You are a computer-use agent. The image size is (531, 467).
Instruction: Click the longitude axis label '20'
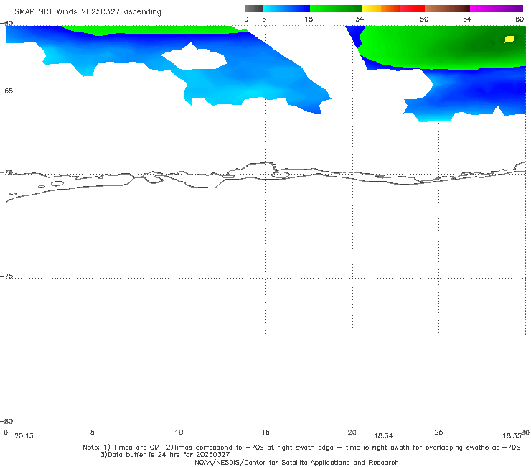[x=352, y=433]
